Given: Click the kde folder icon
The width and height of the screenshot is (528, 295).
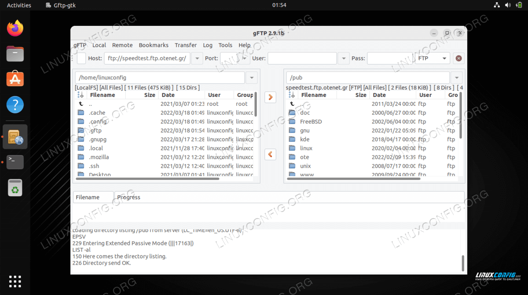Looking at the screenshot, I should (292, 139).
